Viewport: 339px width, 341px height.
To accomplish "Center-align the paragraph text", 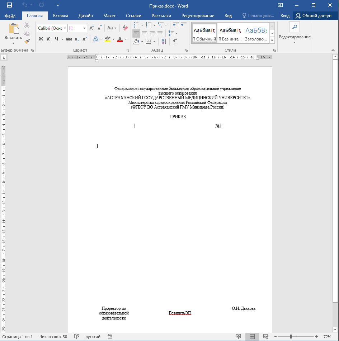I will click(144, 33).
